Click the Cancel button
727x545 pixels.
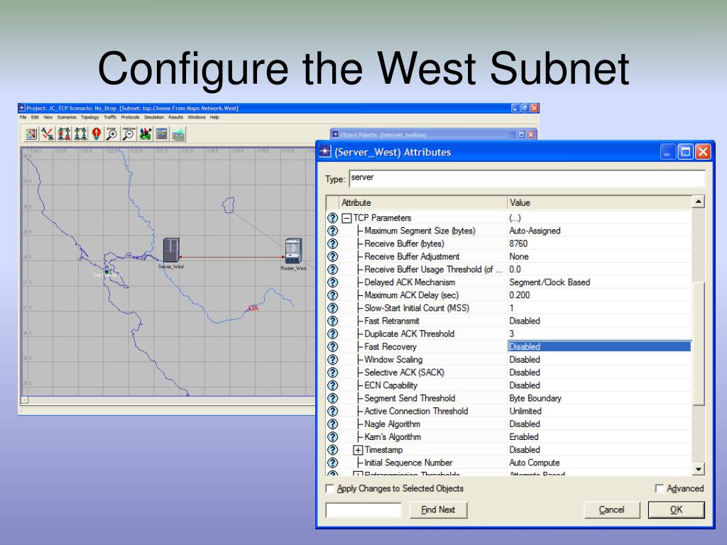tap(611, 510)
